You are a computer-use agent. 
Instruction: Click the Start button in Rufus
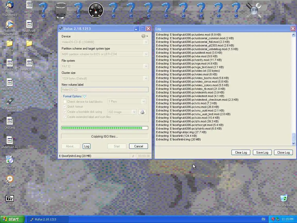[117, 146]
